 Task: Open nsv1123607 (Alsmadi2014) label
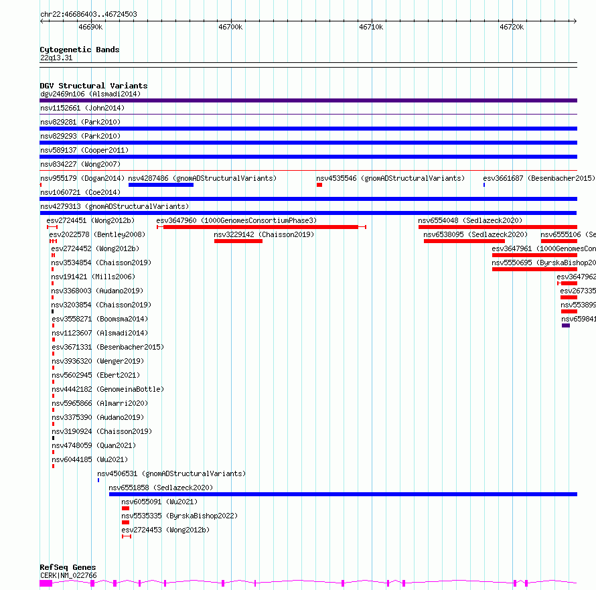point(100,333)
